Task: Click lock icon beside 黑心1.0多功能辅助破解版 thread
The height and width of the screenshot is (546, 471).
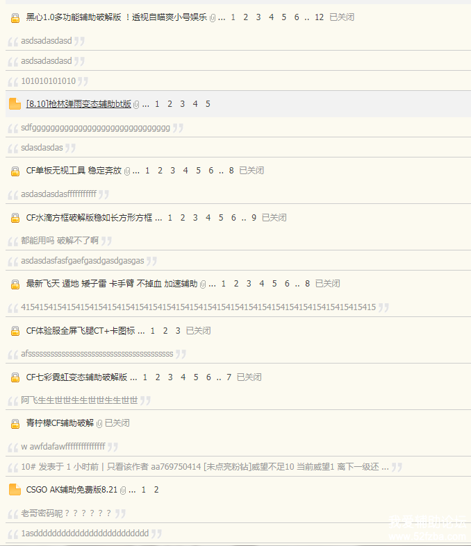Action: pyautogui.click(x=15, y=18)
